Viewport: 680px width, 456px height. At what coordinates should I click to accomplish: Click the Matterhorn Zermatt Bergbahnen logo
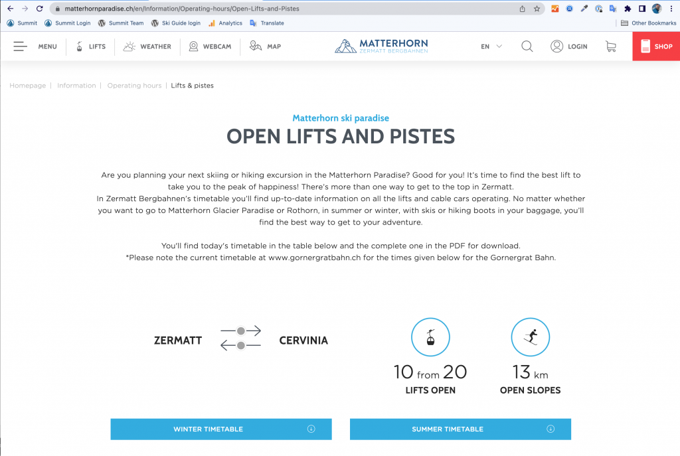click(382, 46)
